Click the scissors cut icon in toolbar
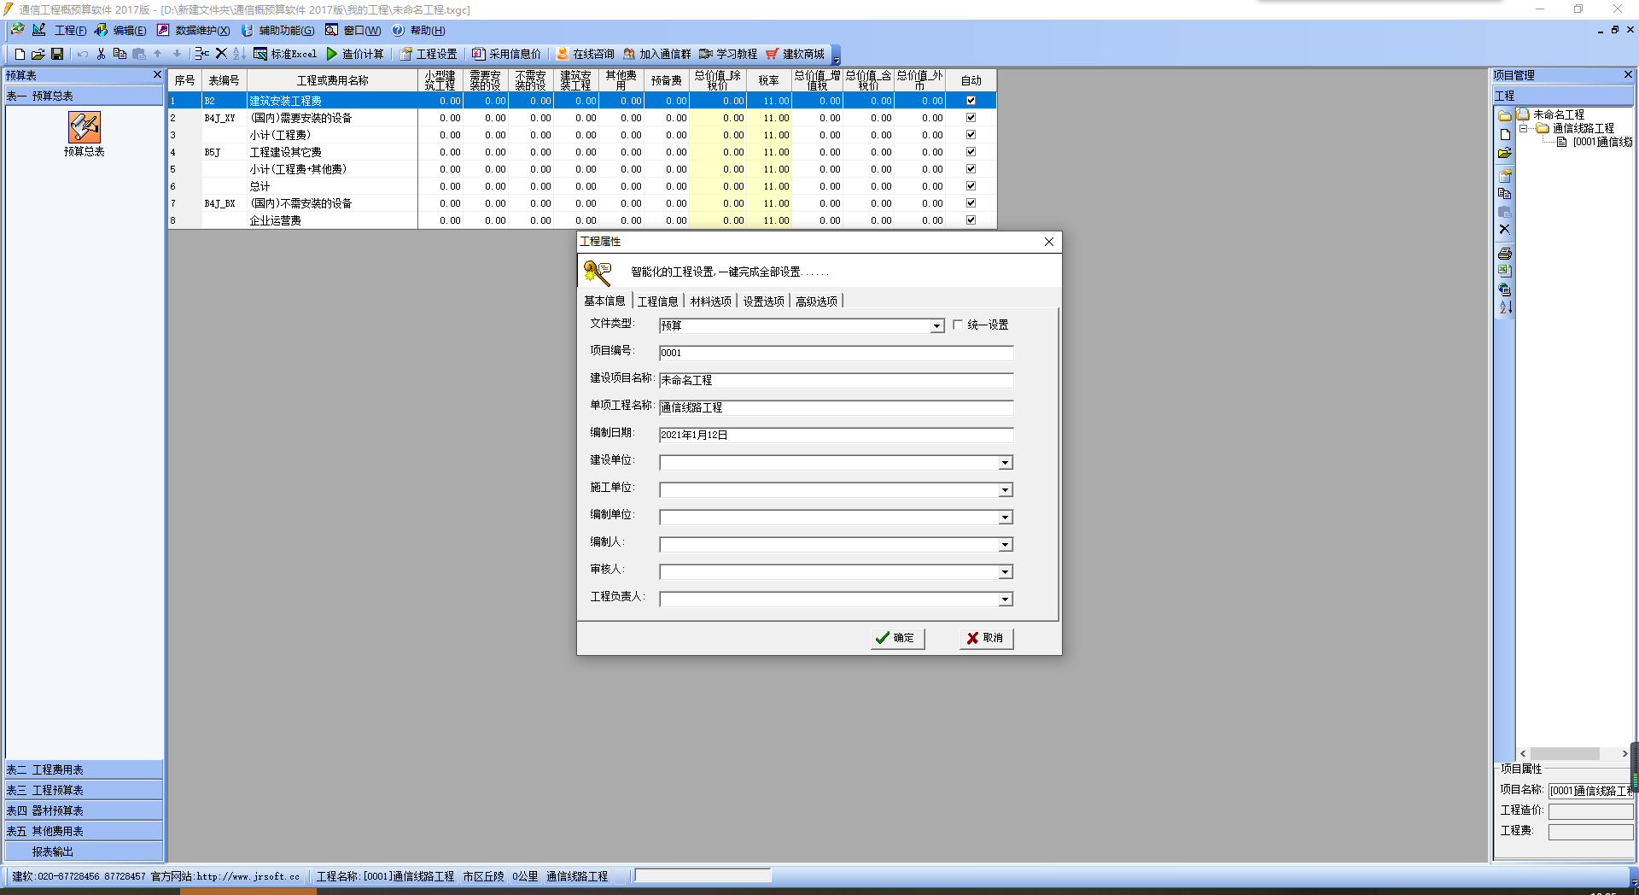The image size is (1639, 895). click(x=101, y=54)
